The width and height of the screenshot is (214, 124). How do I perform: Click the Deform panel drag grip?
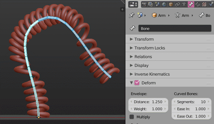click(209, 84)
